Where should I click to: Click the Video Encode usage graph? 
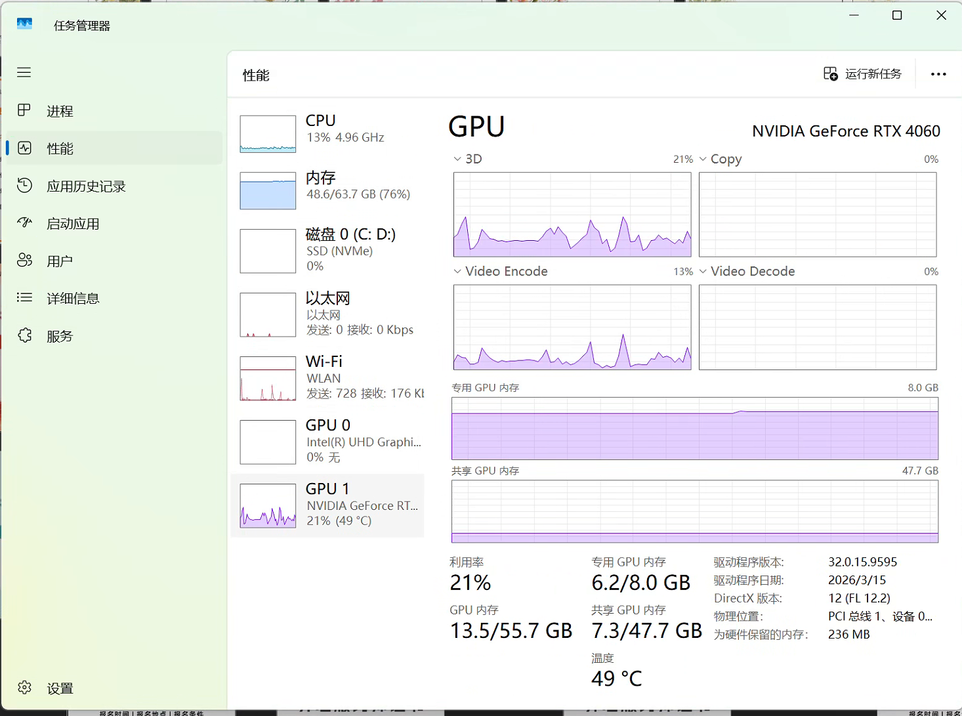(x=572, y=327)
